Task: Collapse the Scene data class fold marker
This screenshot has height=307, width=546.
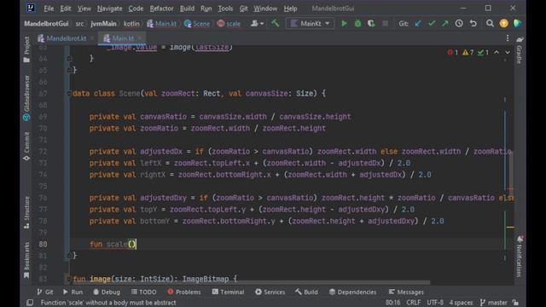Action: point(69,93)
